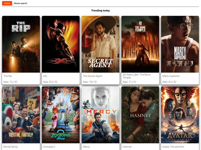
Task: Open the Mercy movie poster
Action: click(x=100, y=115)
